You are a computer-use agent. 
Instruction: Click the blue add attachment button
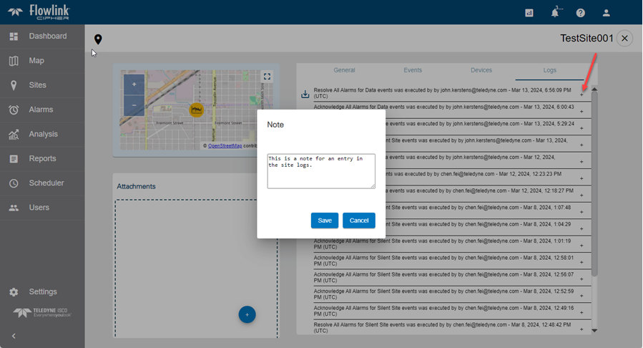[247, 314]
